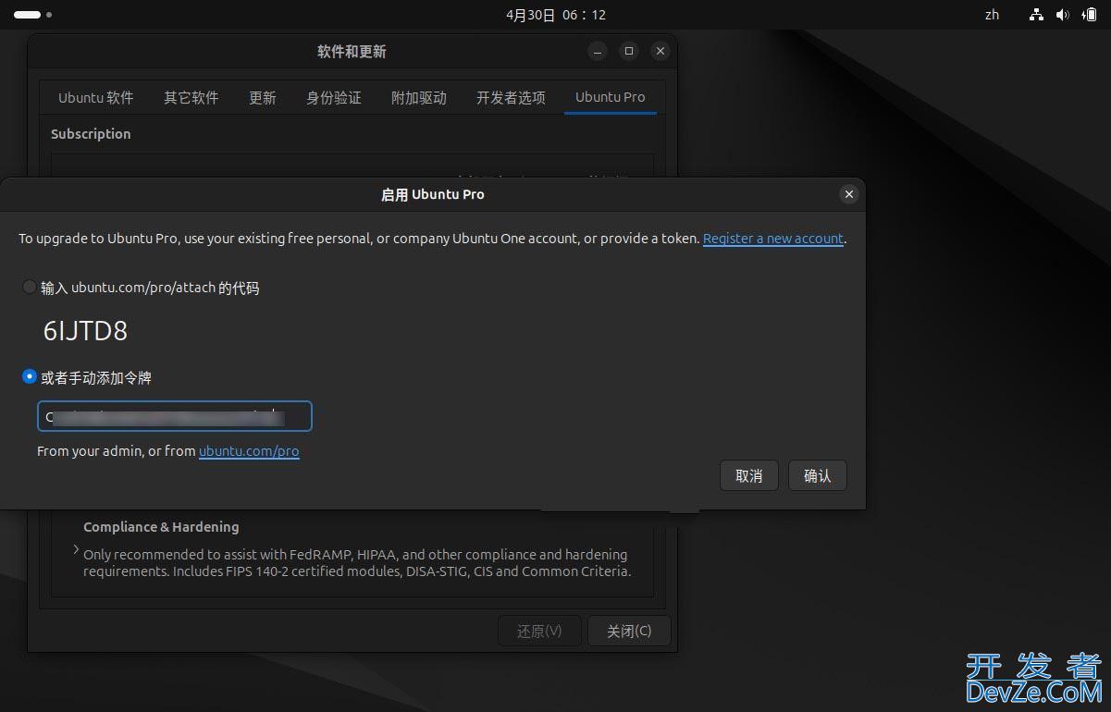Open the volume icon in top bar
This screenshot has width=1111, height=712.
pyautogui.click(x=1062, y=15)
